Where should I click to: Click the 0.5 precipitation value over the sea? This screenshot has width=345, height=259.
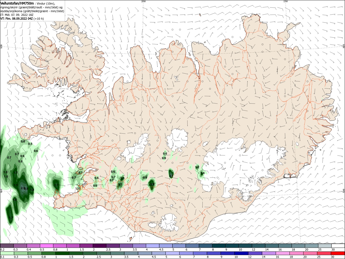point(30,144)
